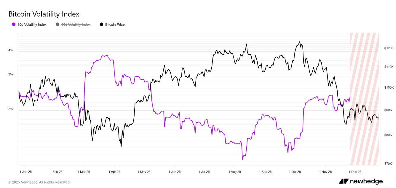Click the purple 30d Volatility Index legend dot
The width and height of the screenshot is (396, 188).
click(14, 24)
